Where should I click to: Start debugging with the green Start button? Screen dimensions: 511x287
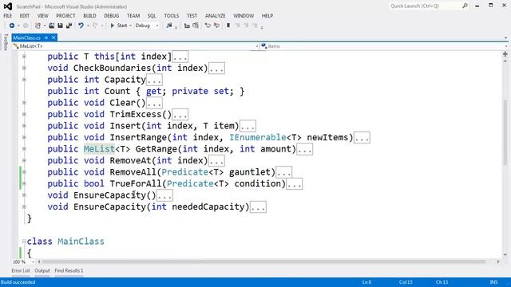(x=119, y=26)
